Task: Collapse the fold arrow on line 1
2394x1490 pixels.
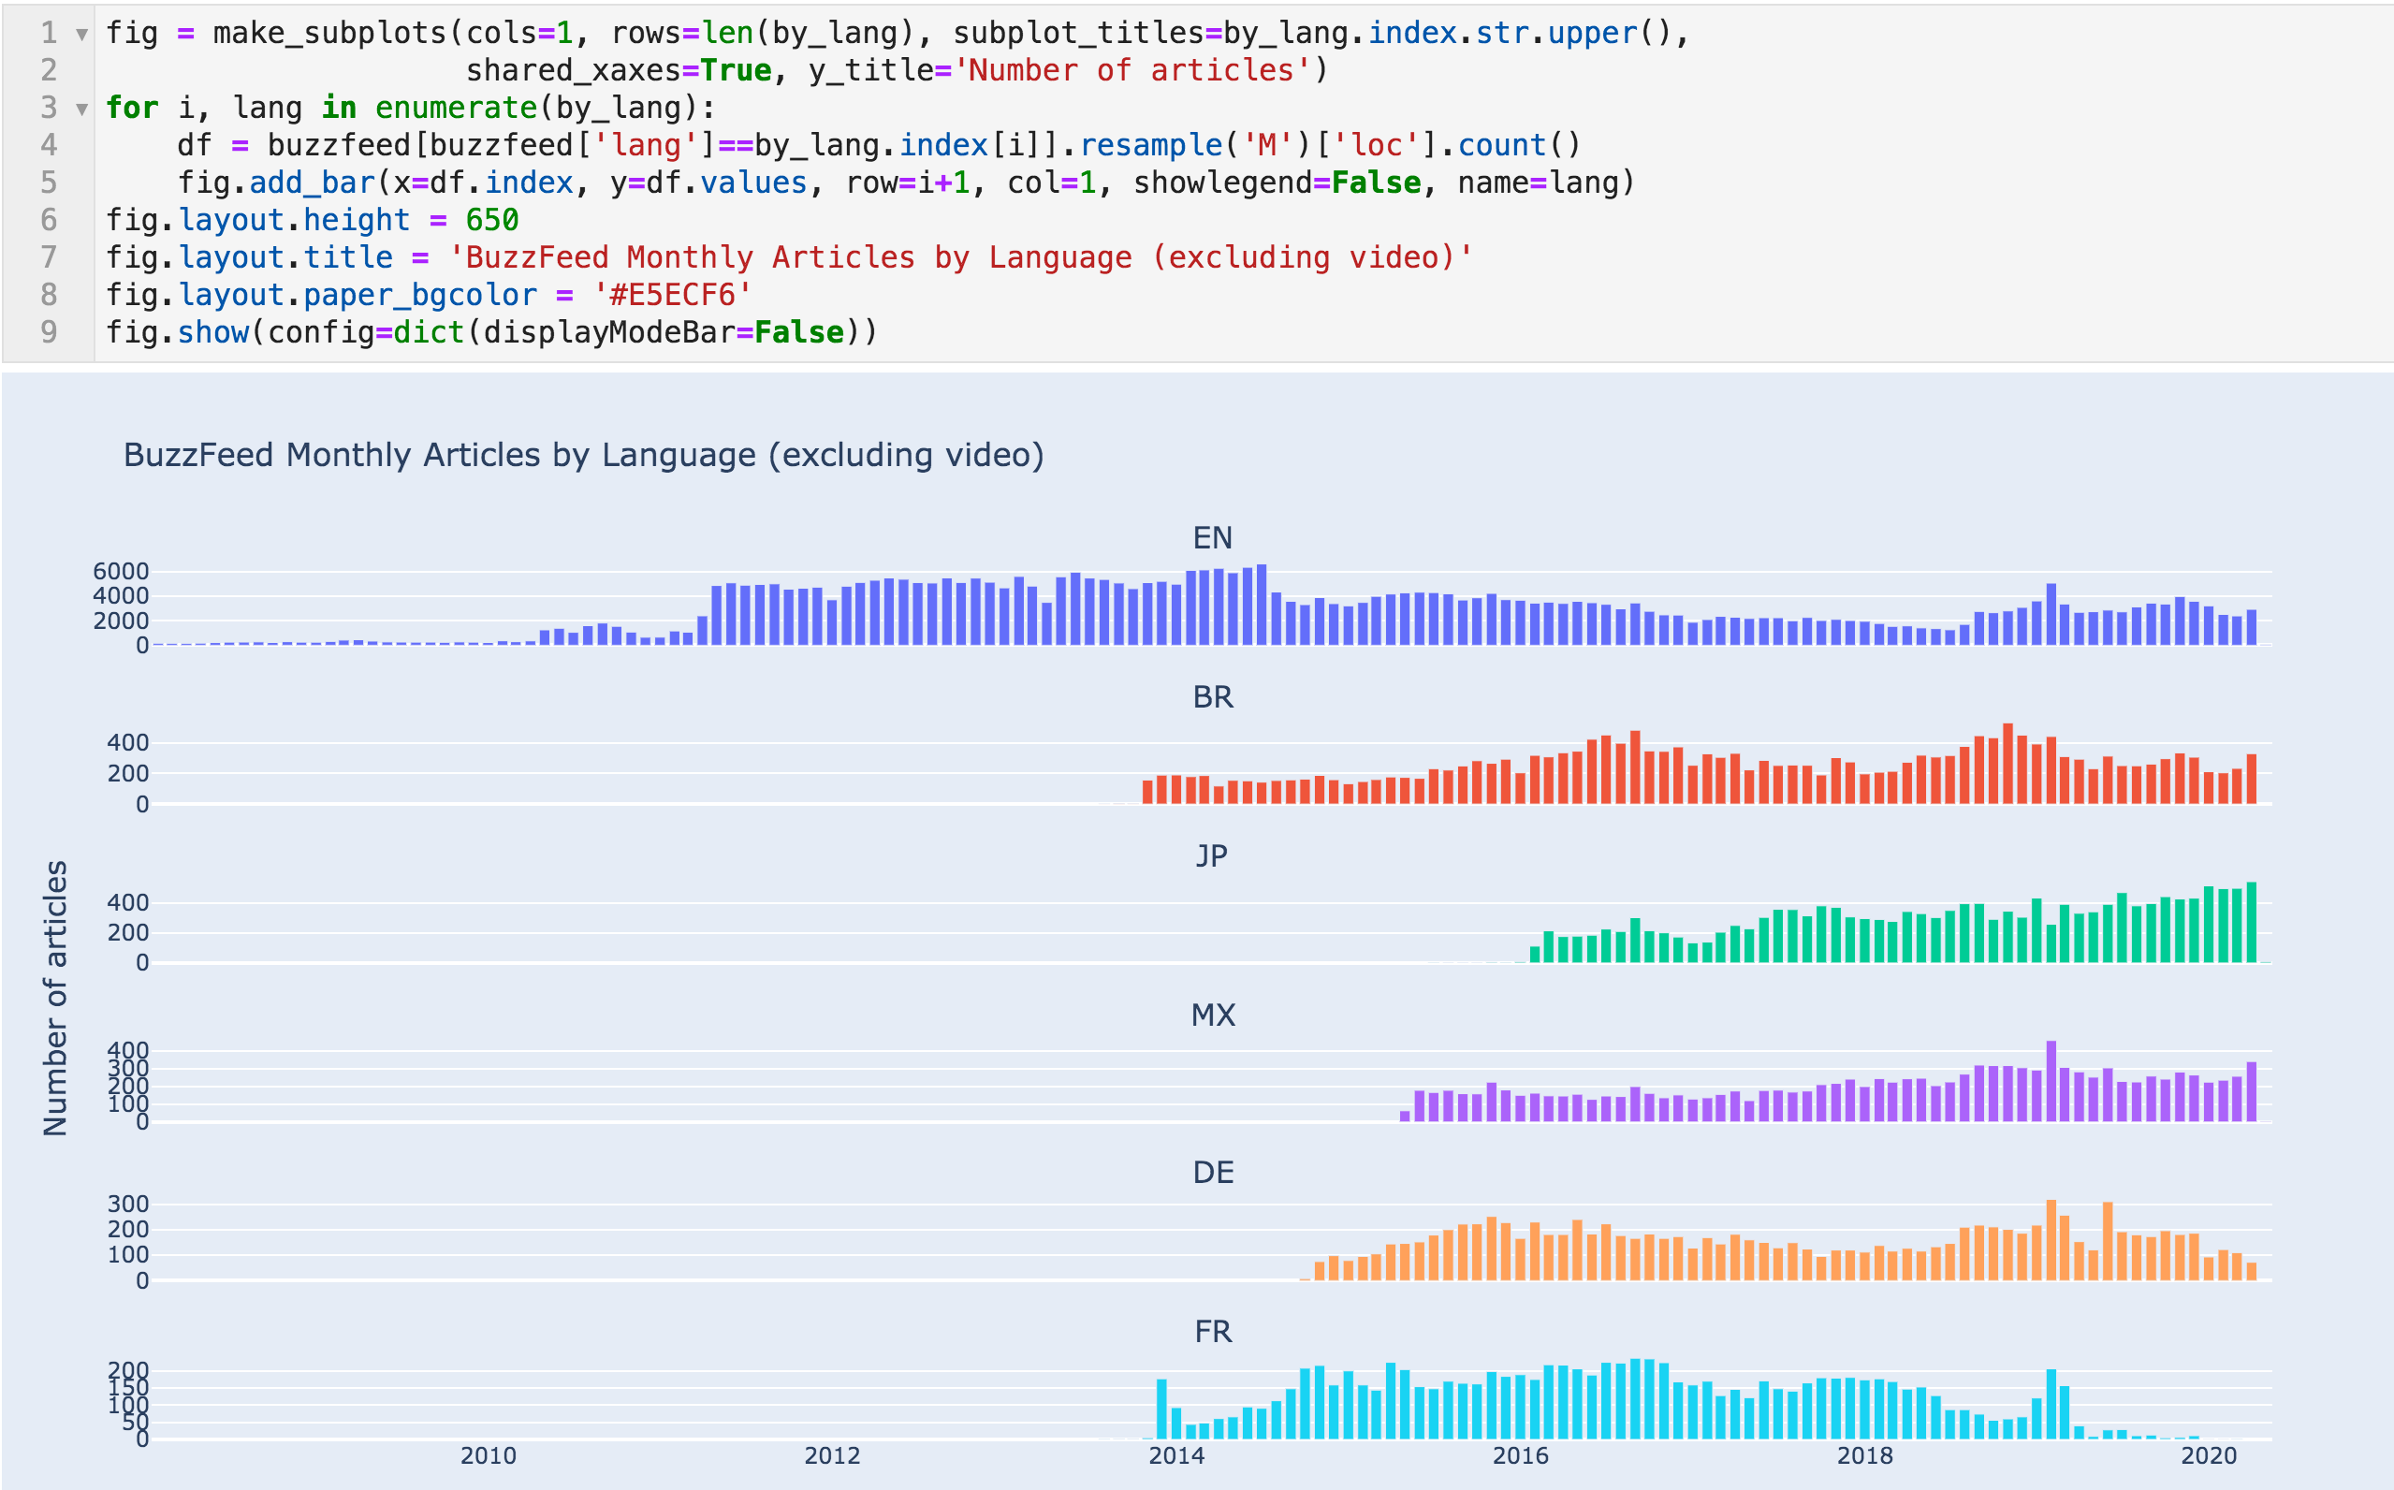Action: [x=81, y=35]
